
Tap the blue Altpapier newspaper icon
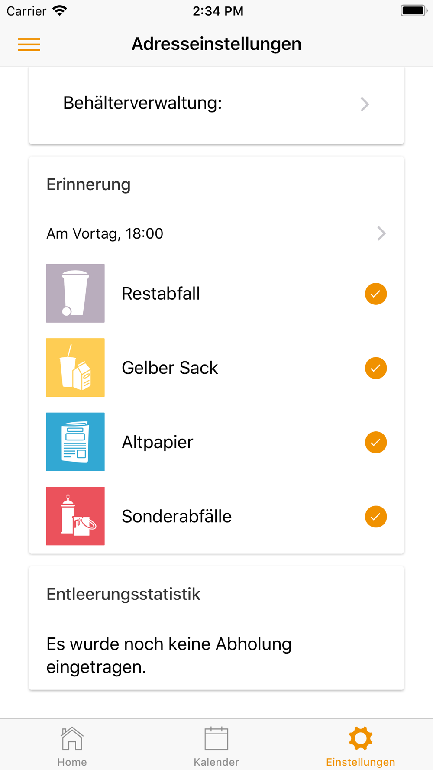click(75, 442)
